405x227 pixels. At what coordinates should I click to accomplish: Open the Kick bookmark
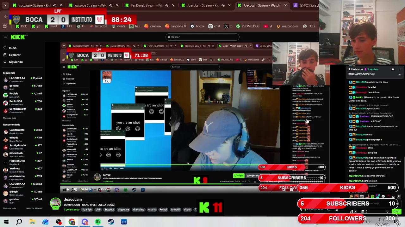21,26
